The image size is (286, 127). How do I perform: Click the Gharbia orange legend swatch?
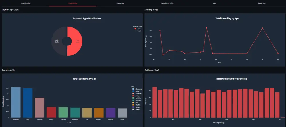134,105
